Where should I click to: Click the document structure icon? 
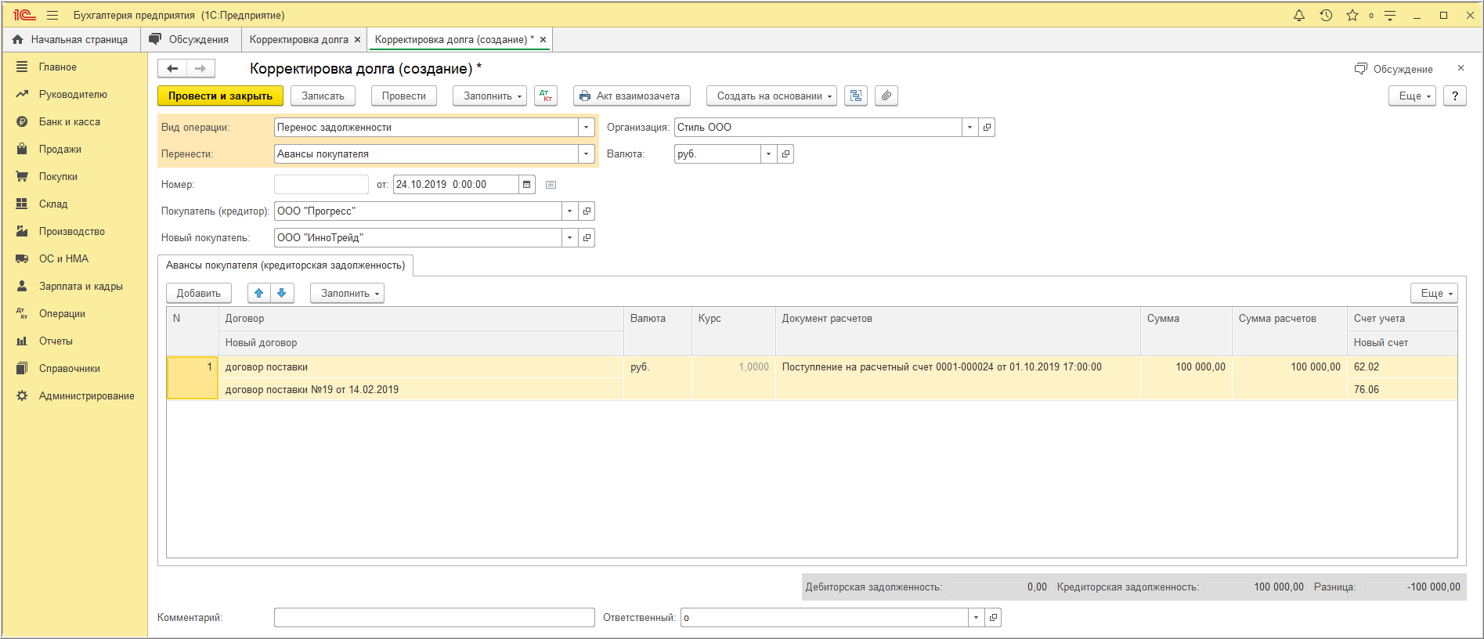coord(856,96)
